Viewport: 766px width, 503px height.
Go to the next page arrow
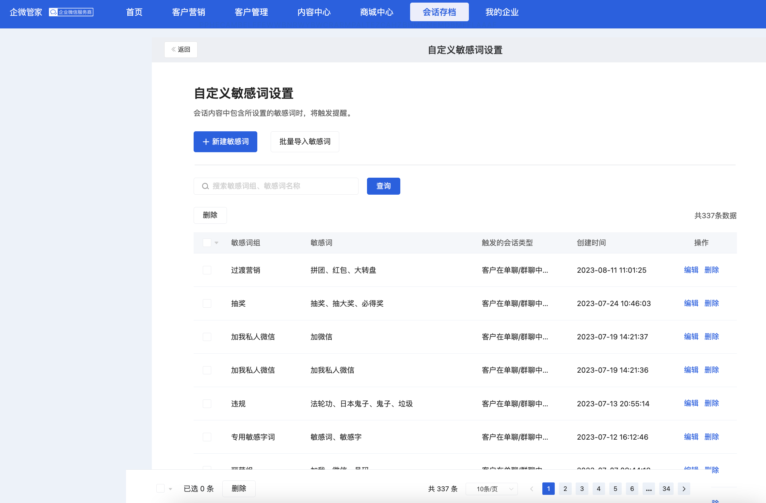(684, 489)
